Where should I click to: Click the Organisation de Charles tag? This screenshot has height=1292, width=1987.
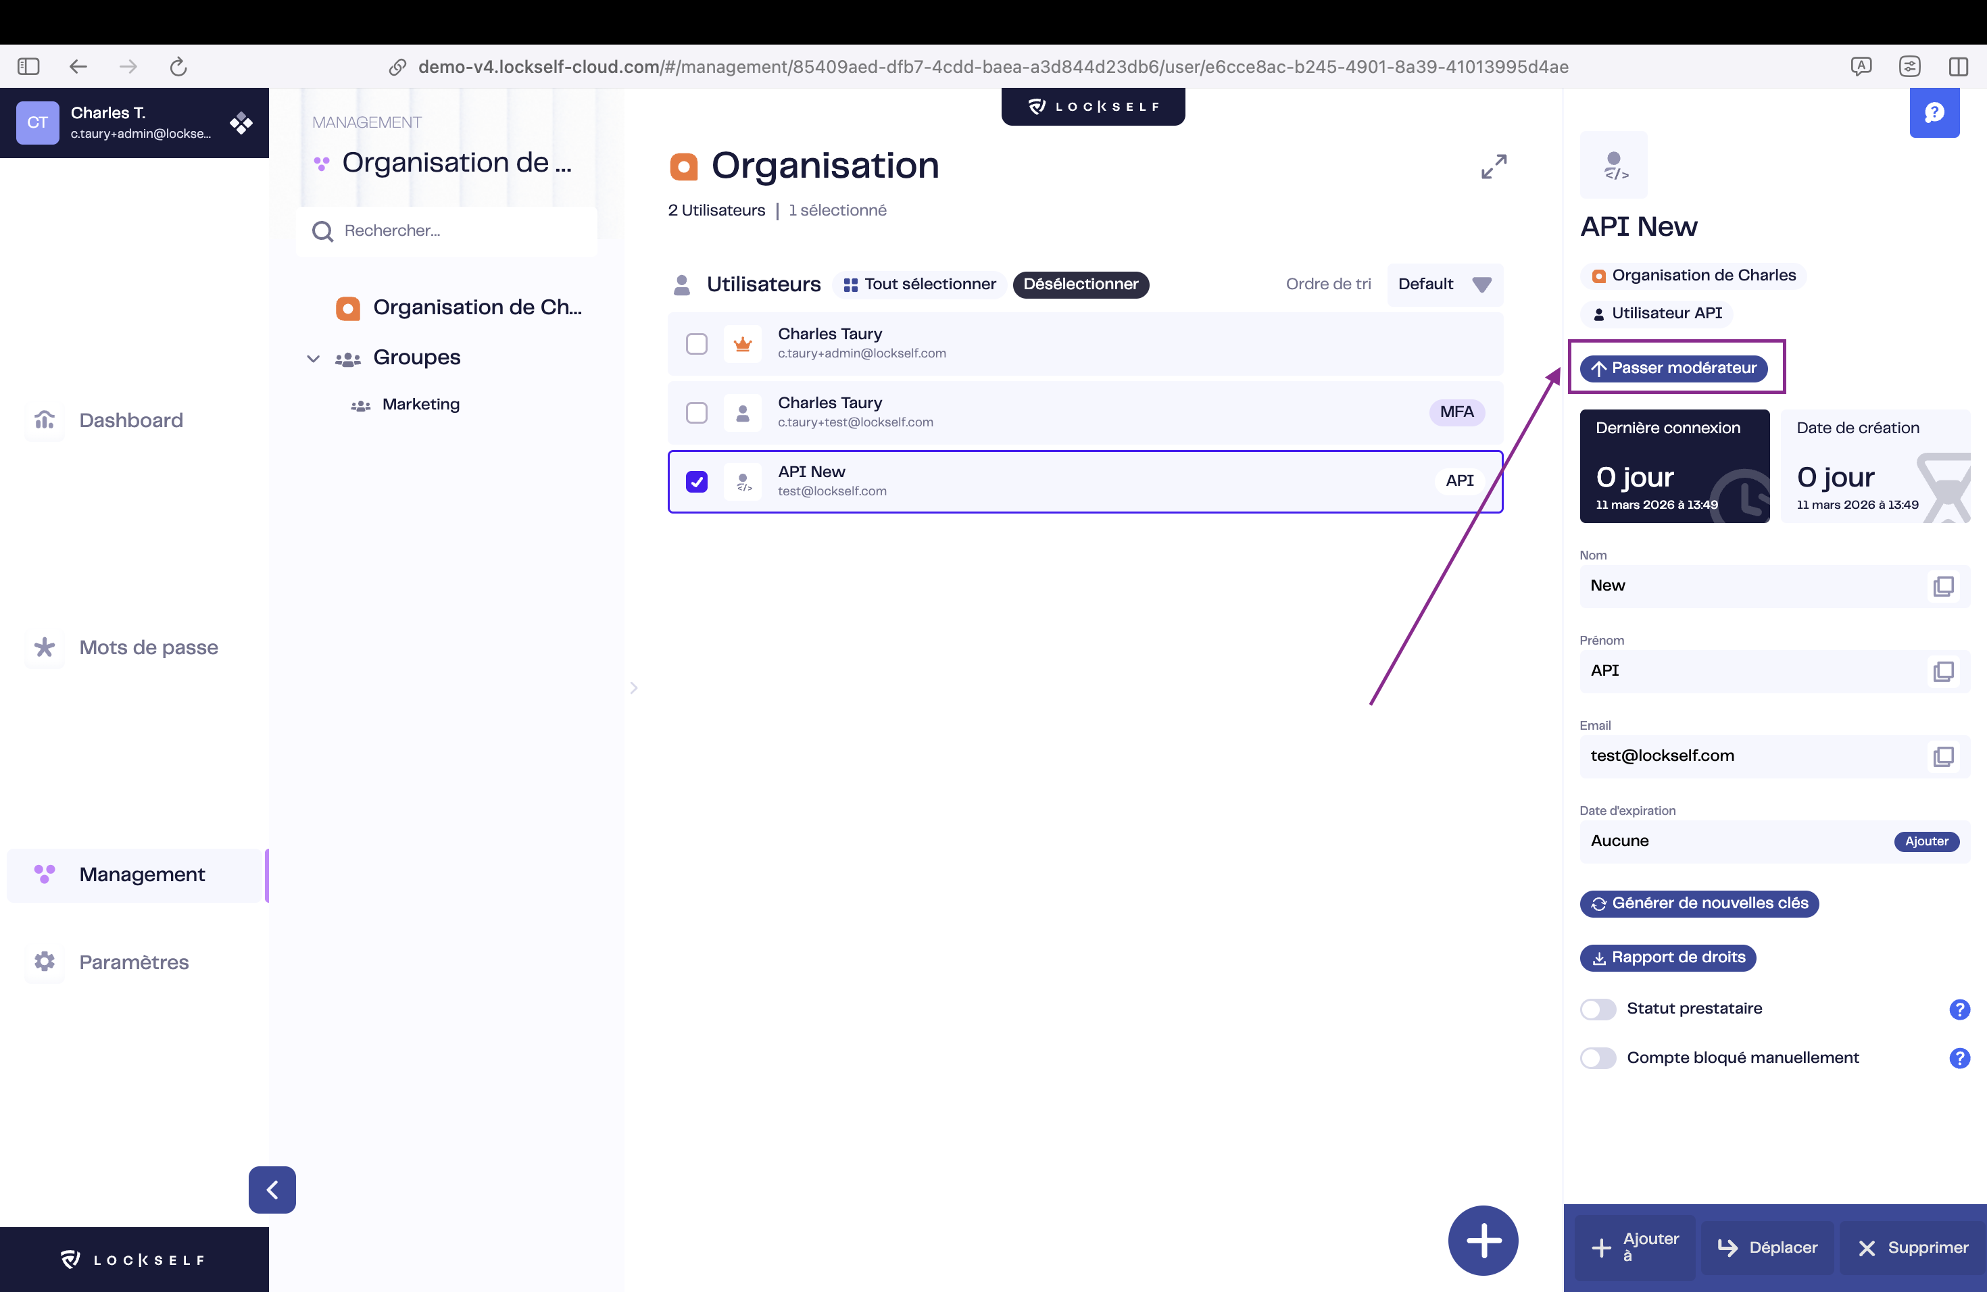pos(1693,276)
